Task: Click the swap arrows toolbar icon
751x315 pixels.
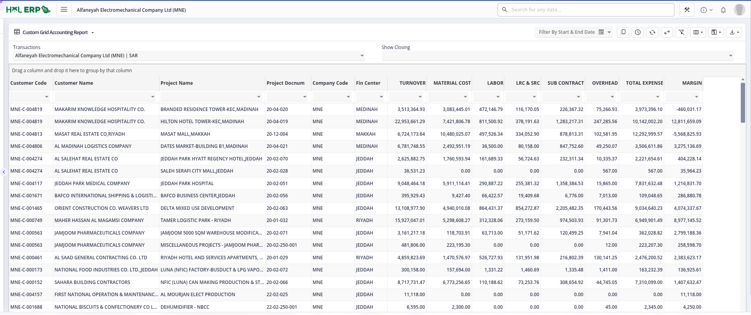Action: (x=667, y=33)
